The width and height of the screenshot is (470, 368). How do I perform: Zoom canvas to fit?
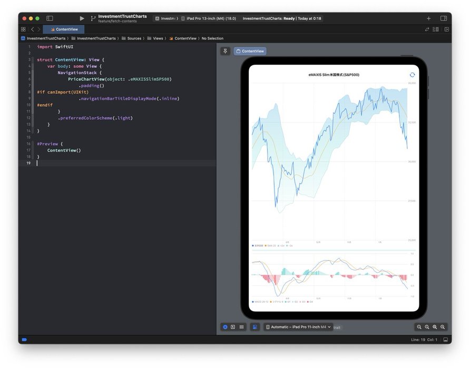(435, 327)
